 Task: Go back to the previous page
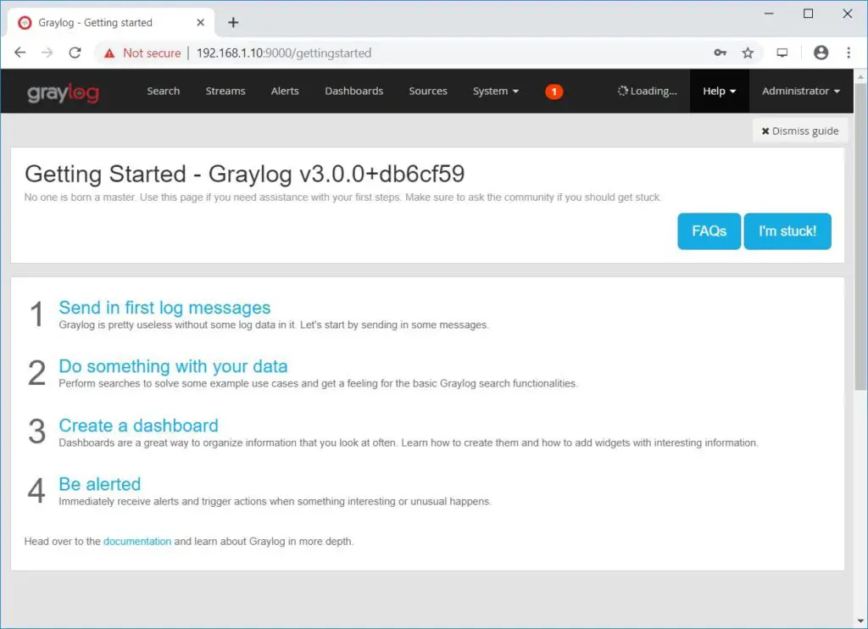[x=20, y=53]
